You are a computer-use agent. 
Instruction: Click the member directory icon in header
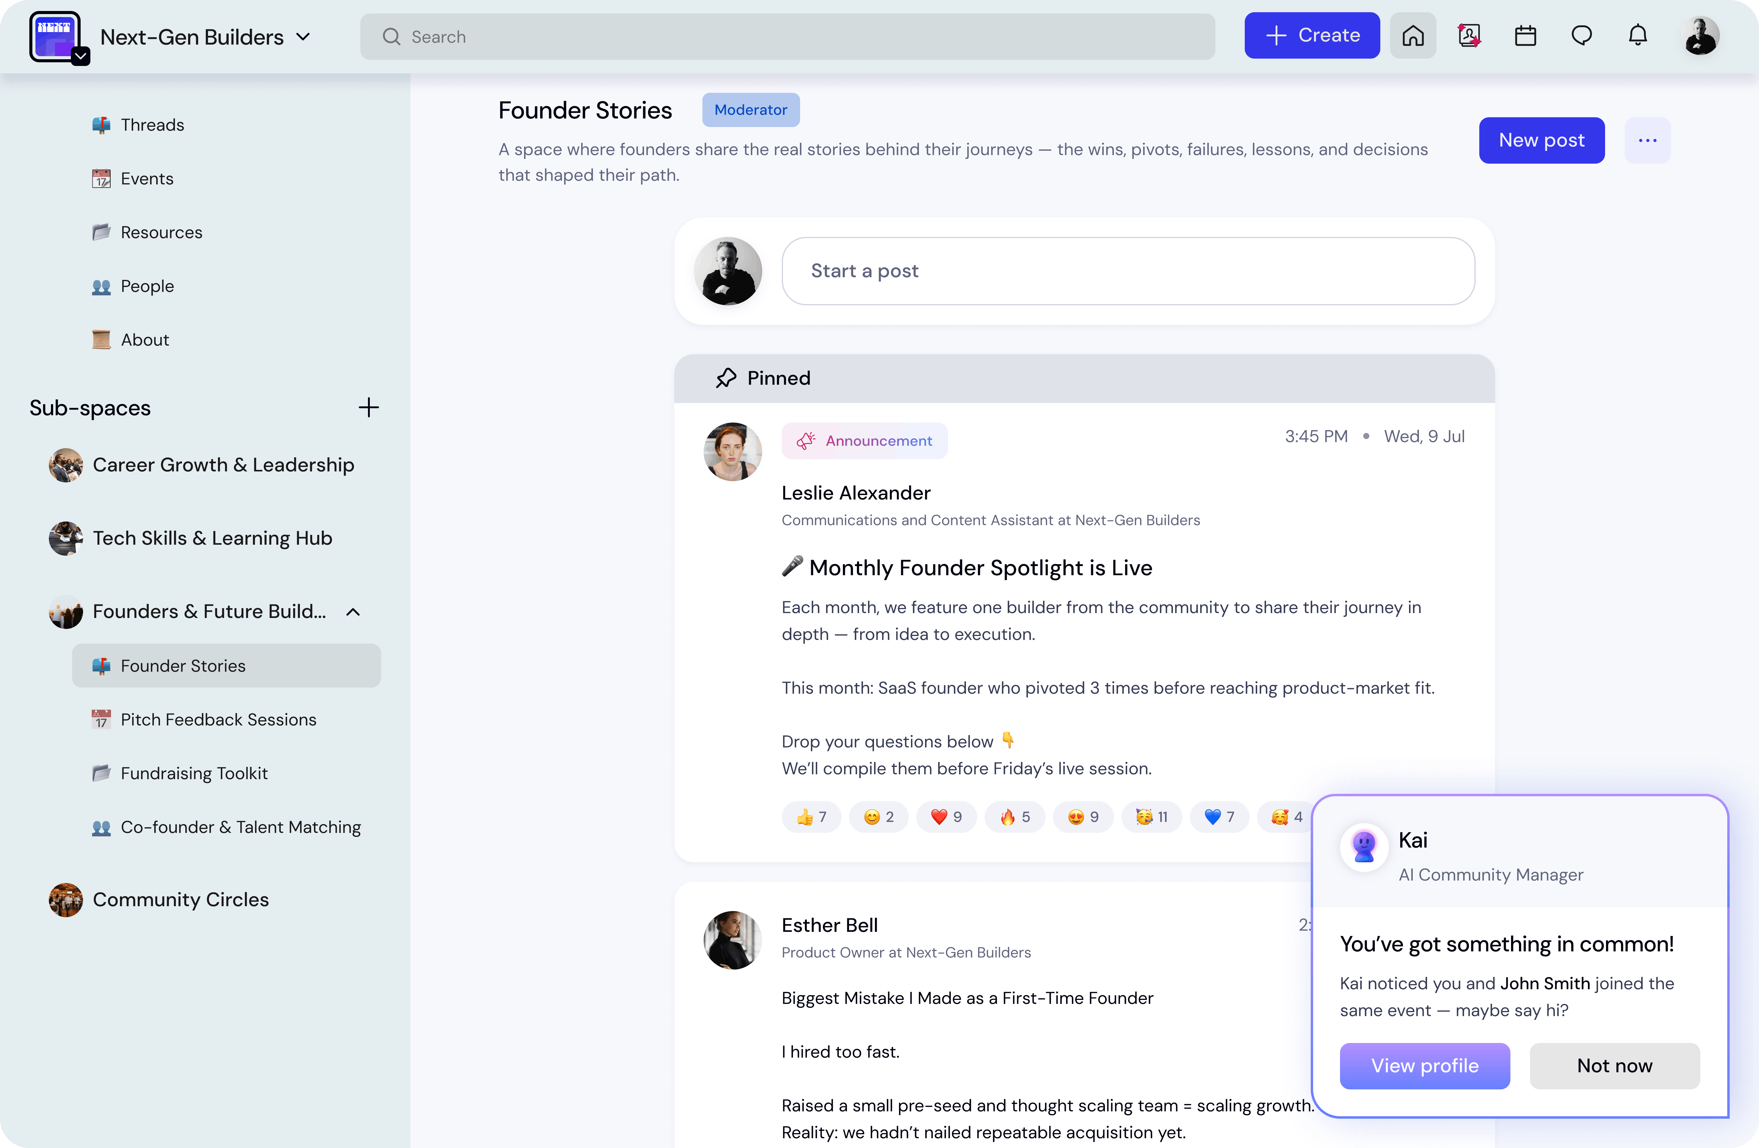(1469, 35)
